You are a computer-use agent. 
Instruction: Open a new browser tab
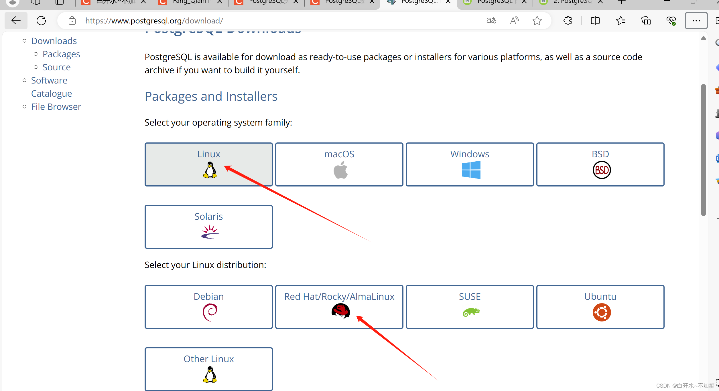(x=621, y=2)
